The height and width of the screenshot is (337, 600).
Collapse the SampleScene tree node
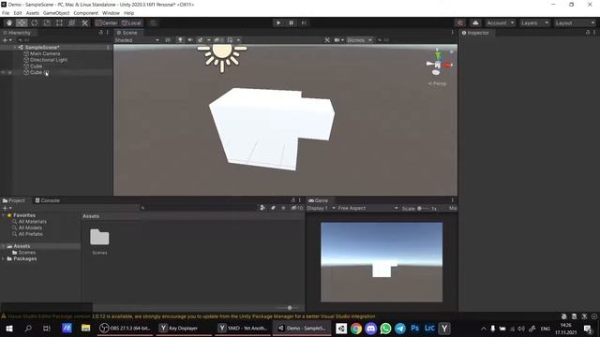point(15,48)
